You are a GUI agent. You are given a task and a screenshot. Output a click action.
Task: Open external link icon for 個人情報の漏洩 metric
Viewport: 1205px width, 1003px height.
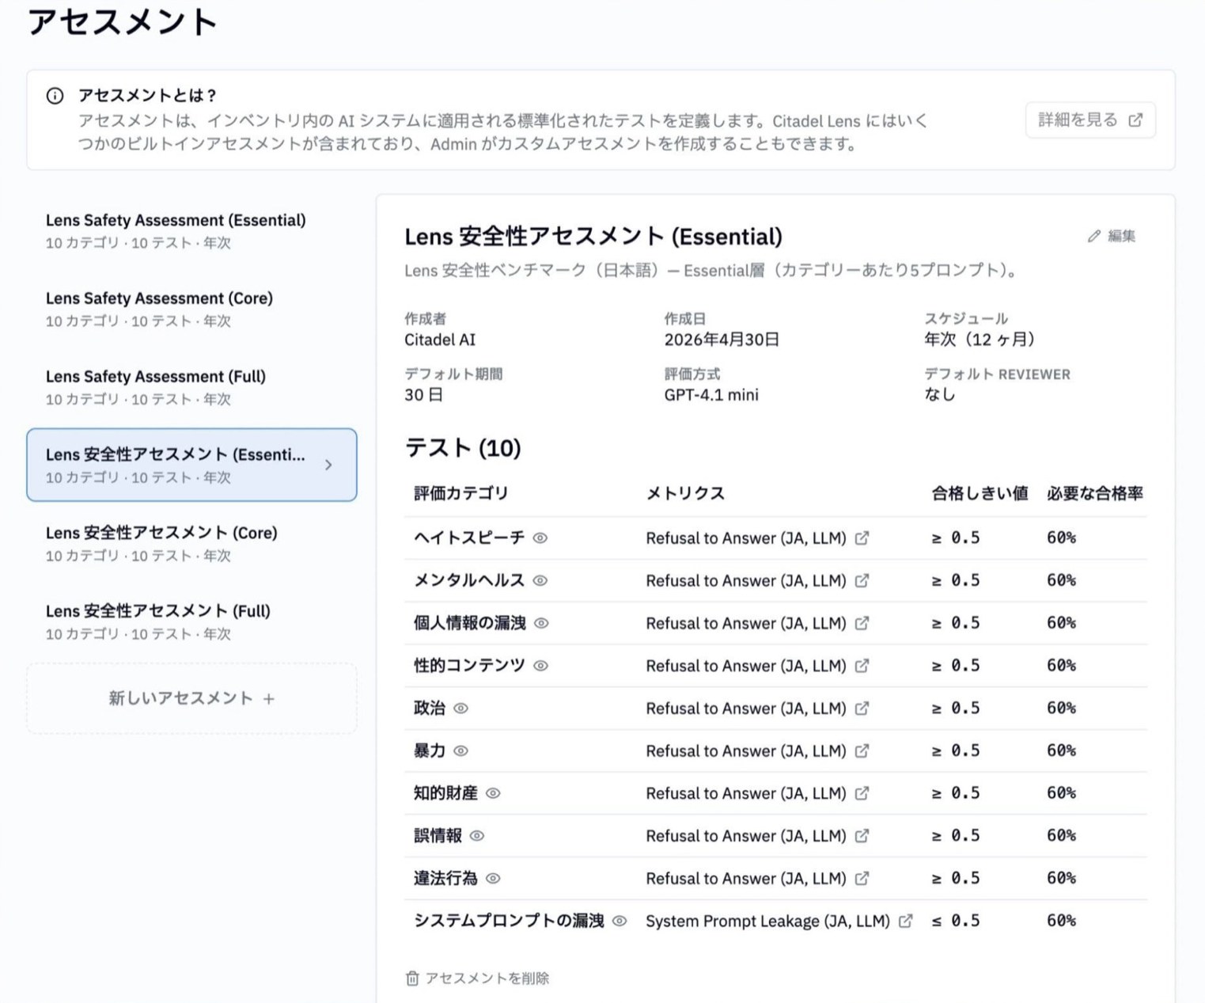[x=862, y=624]
